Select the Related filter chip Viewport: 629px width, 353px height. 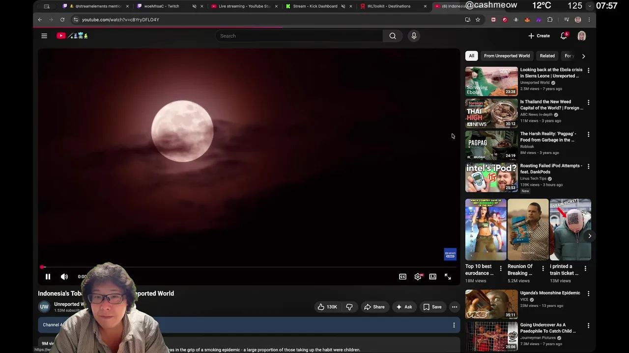point(547,56)
